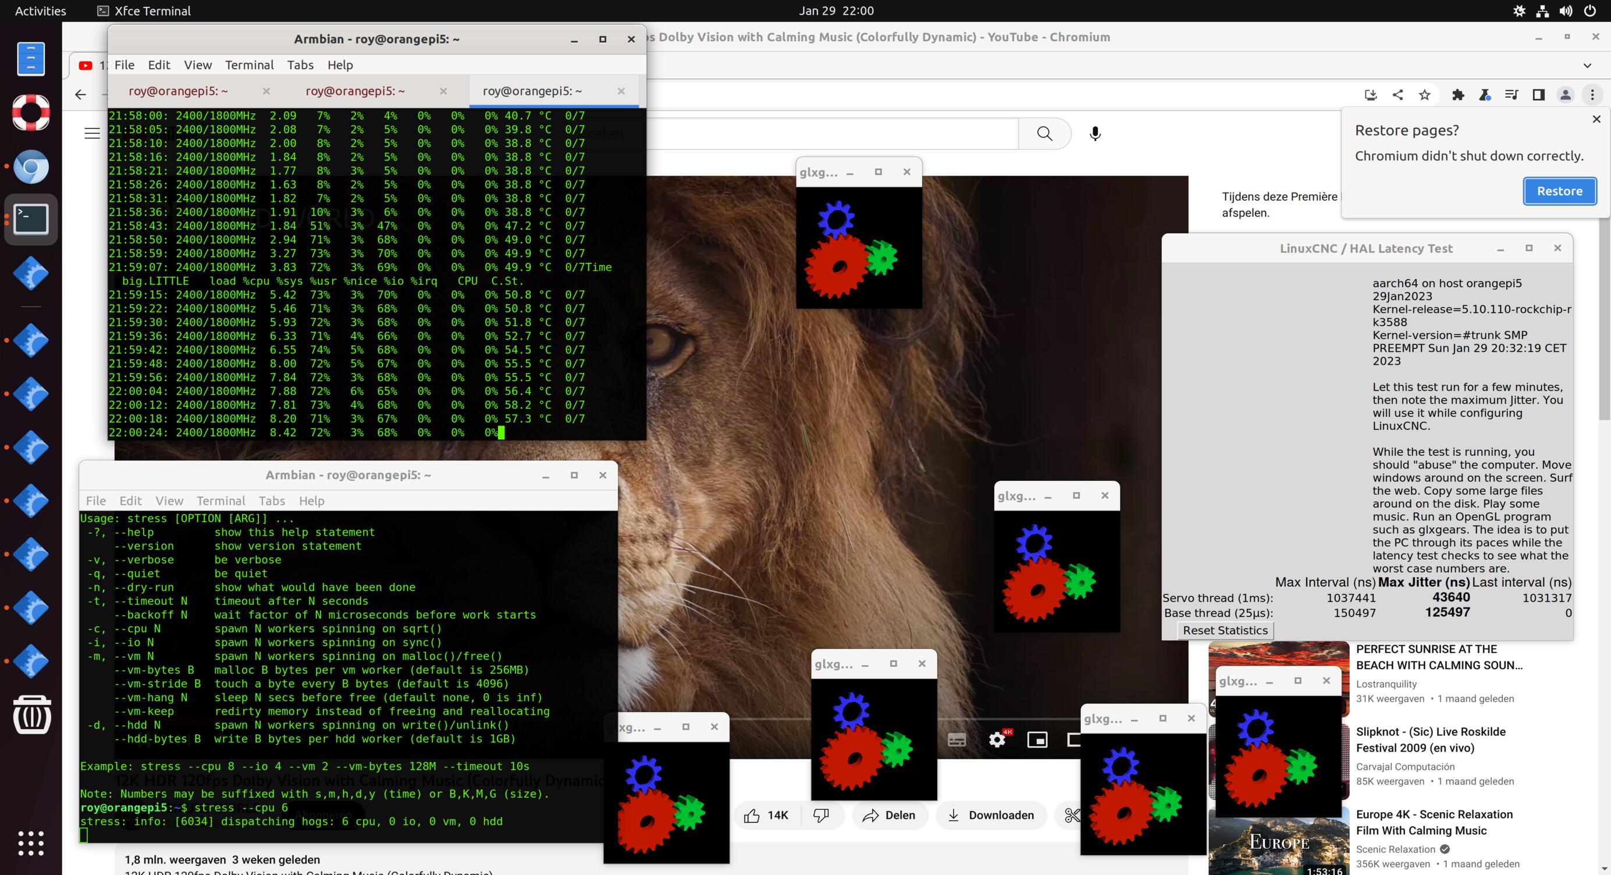Open the Jan 29 22:00 clock menu

point(836,10)
